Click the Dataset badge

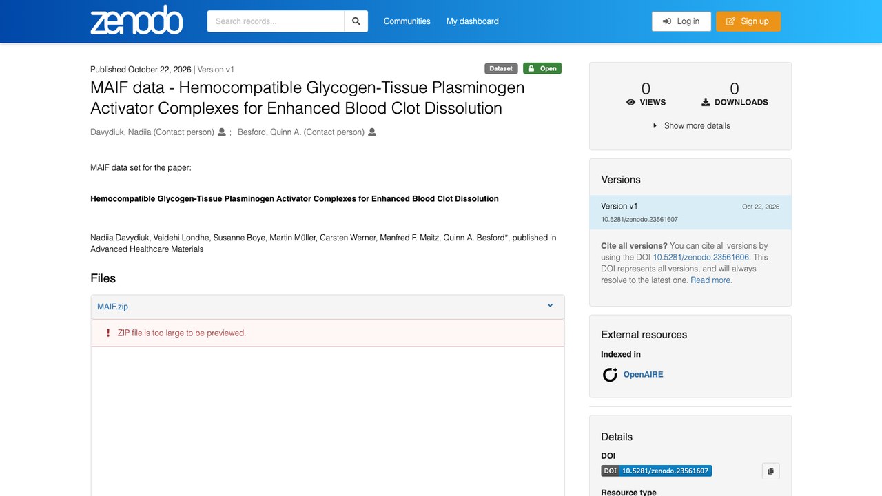[x=501, y=68]
